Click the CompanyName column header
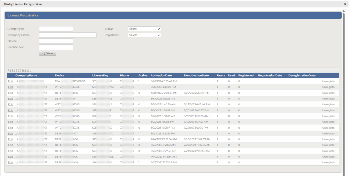 (26, 75)
